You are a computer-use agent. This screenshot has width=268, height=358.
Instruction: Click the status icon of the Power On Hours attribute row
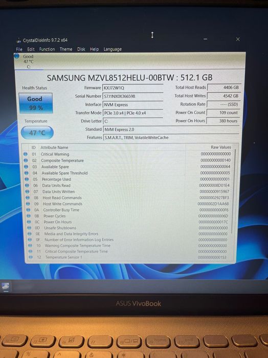tap(29, 222)
